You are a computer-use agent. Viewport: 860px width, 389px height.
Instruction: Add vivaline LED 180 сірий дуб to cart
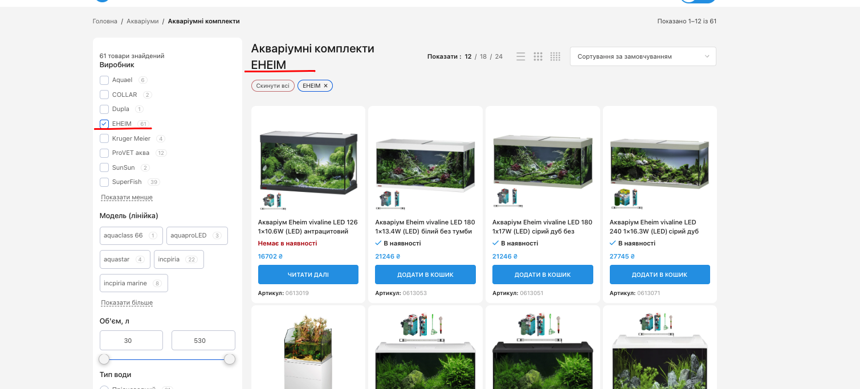[x=543, y=275]
